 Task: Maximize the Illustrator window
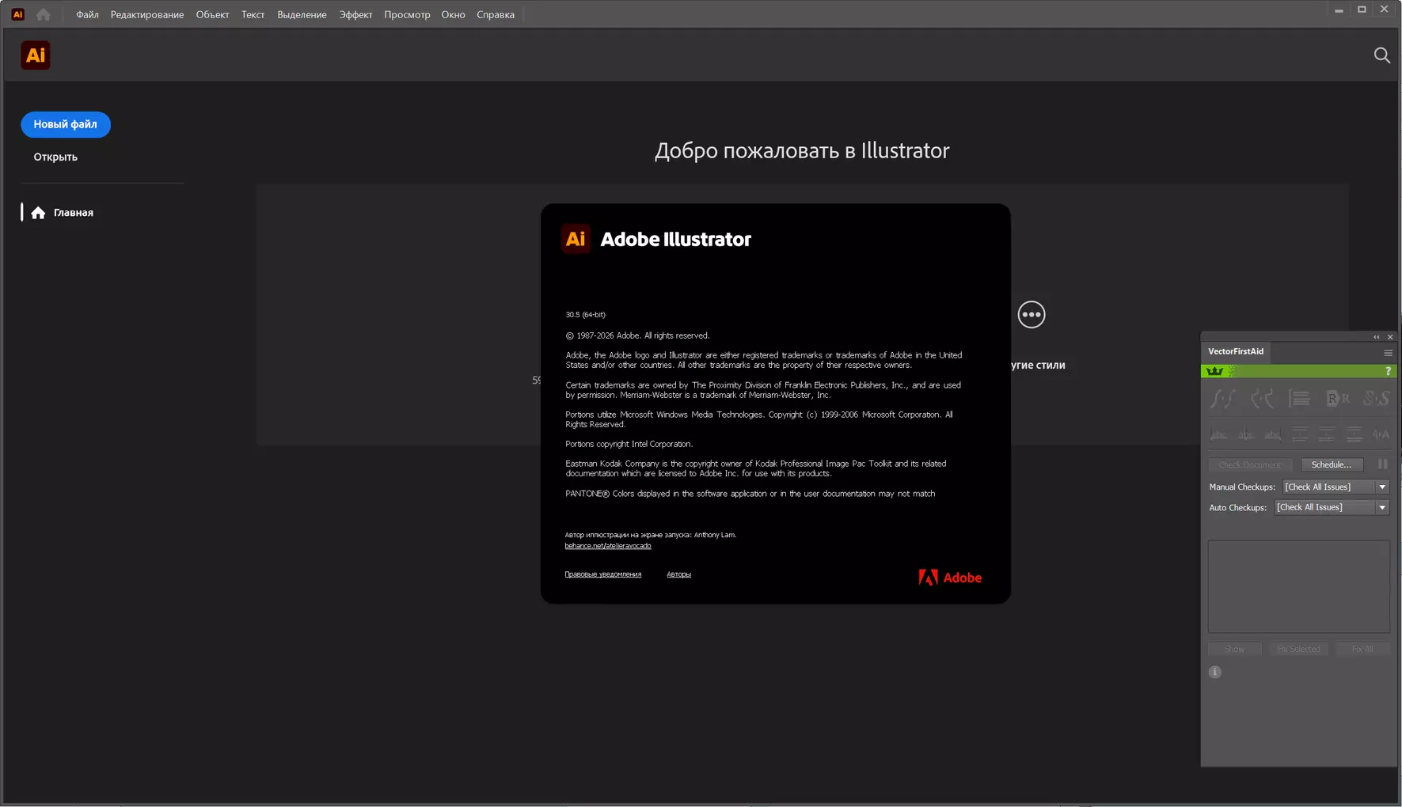pos(1362,10)
